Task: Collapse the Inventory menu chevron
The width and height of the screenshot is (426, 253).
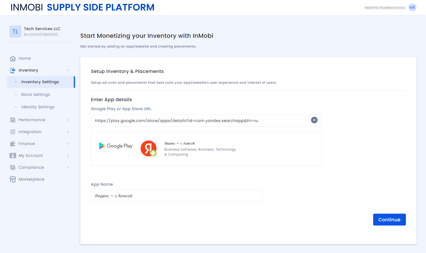Action: pos(68,70)
